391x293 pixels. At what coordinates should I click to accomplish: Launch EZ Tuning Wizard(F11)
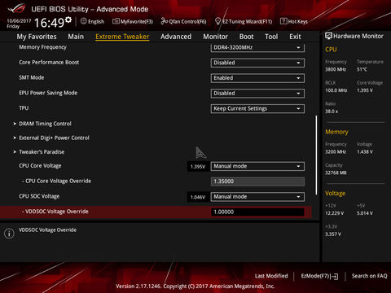tap(244, 21)
